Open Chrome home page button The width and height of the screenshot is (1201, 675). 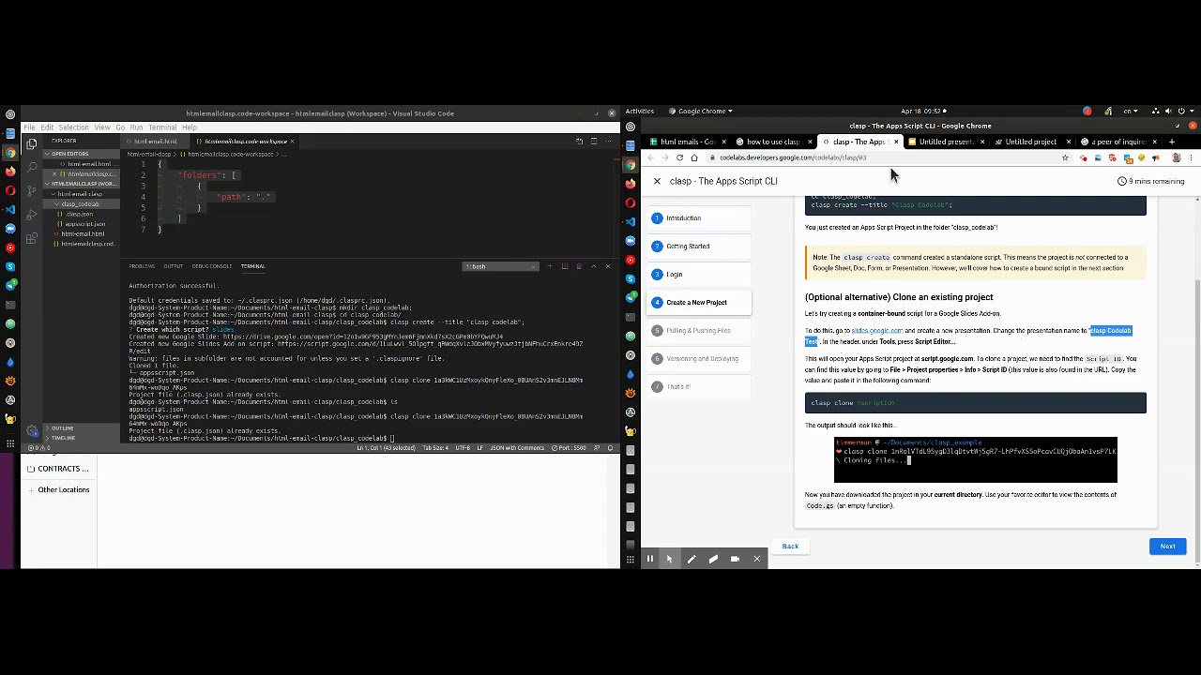tap(693, 157)
